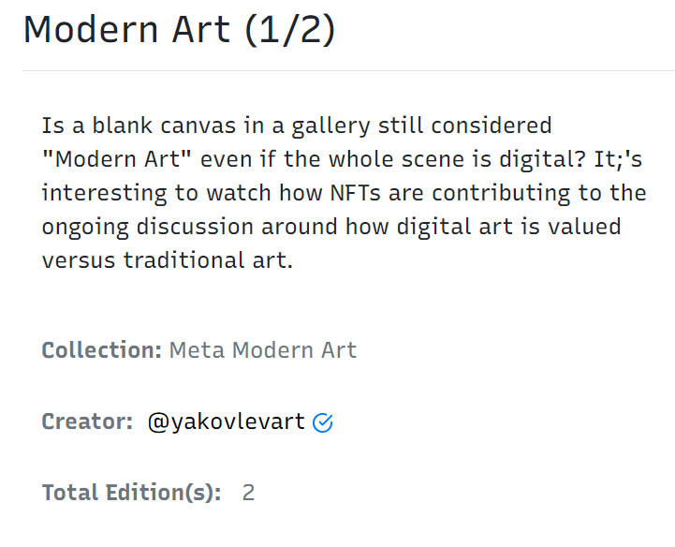Click the Creator: label
This screenshot has width=675, height=547.
click(87, 421)
